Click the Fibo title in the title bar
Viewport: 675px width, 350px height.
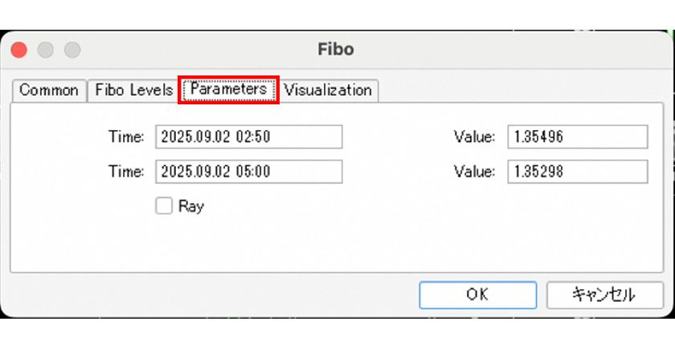coord(336,50)
